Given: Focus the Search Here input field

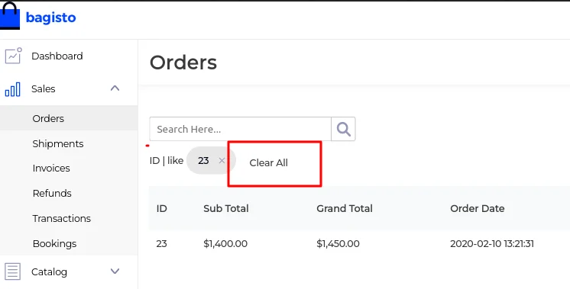Looking at the screenshot, I should tap(240, 129).
